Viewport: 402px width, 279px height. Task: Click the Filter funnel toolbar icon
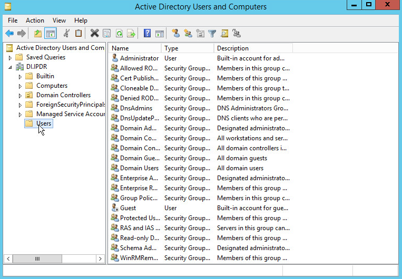[x=212, y=34]
